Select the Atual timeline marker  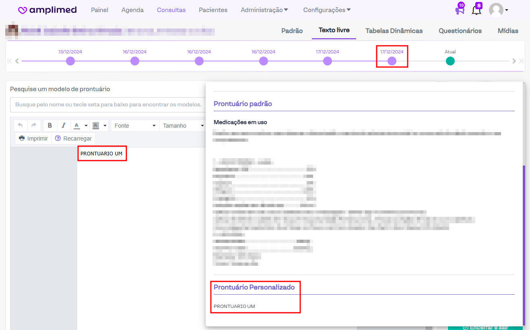450,61
